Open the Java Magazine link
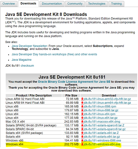This screenshot has height=149, width=138. pos(22,60)
